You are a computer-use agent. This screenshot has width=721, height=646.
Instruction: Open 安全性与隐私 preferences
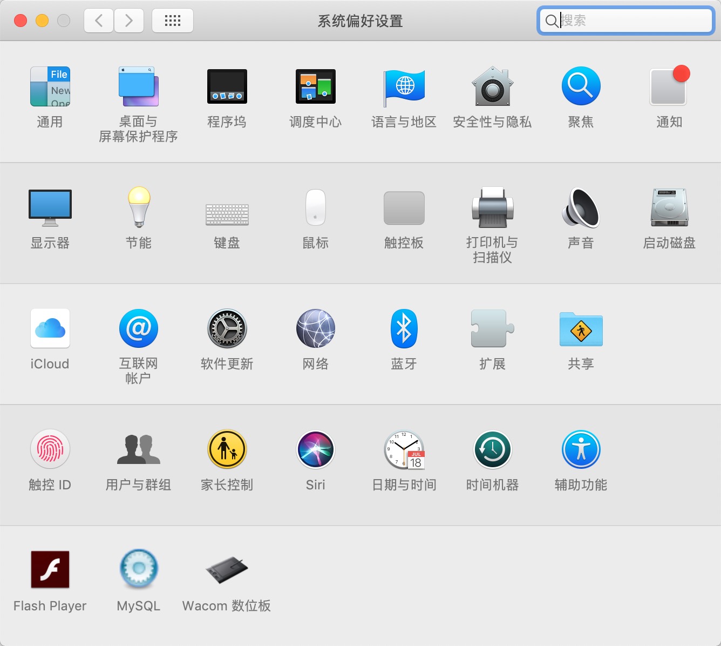[493, 86]
